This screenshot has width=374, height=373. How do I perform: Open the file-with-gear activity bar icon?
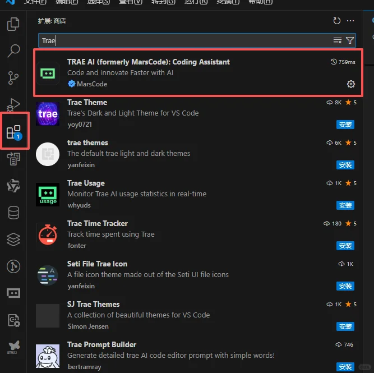(x=14, y=320)
